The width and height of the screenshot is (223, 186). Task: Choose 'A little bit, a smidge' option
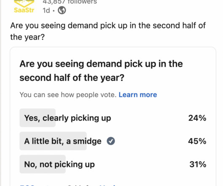click(63, 141)
